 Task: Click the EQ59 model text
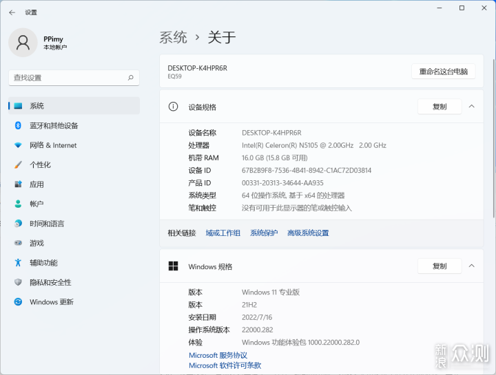click(x=174, y=76)
